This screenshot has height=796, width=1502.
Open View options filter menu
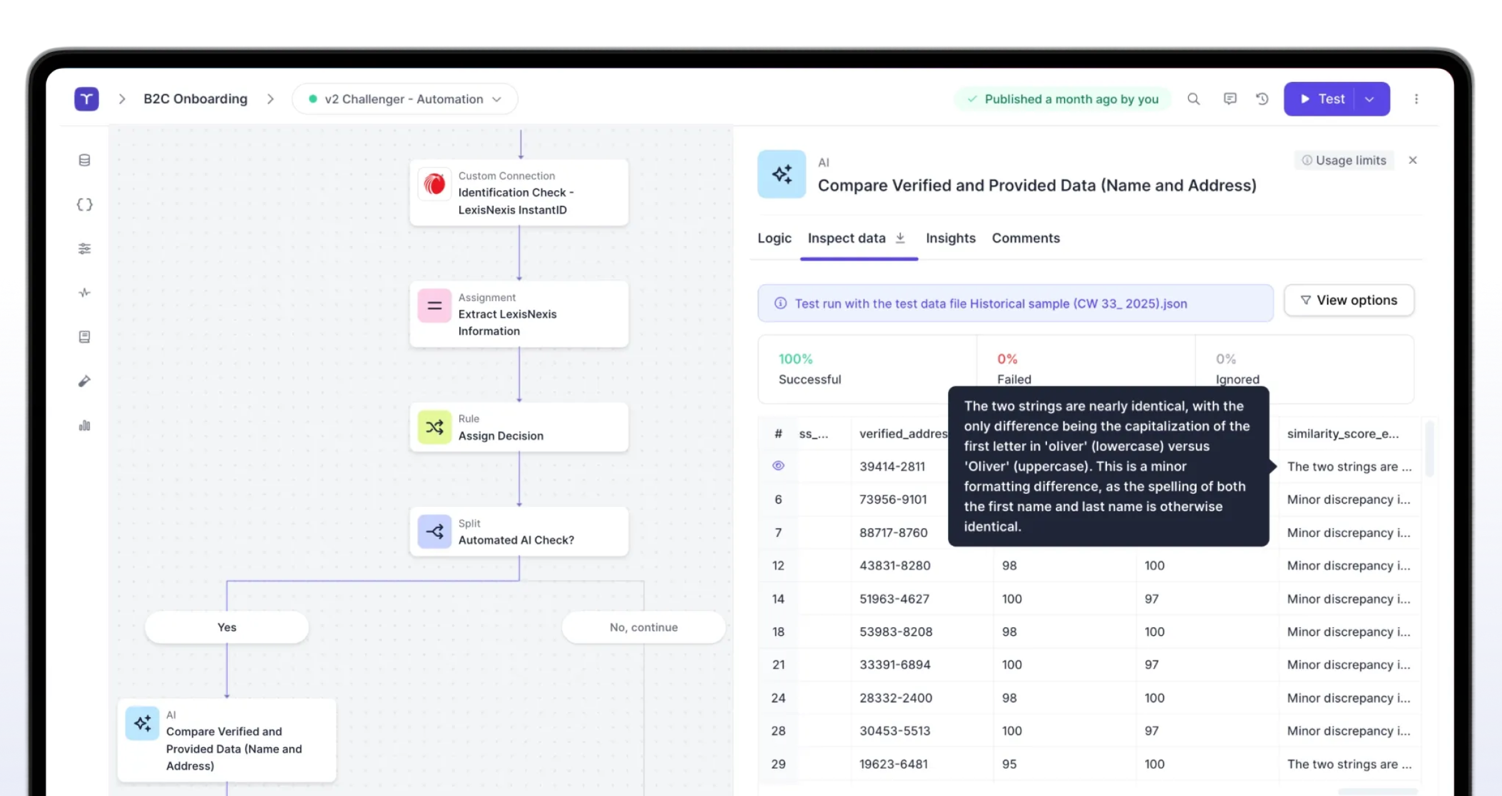pyautogui.click(x=1349, y=300)
